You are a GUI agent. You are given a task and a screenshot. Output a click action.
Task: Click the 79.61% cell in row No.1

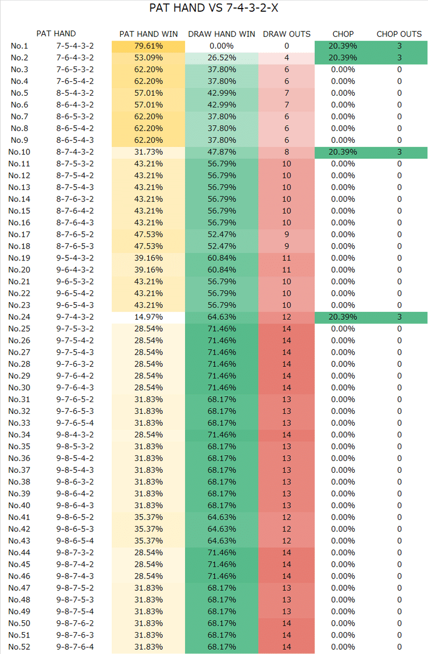coord(149,46)
